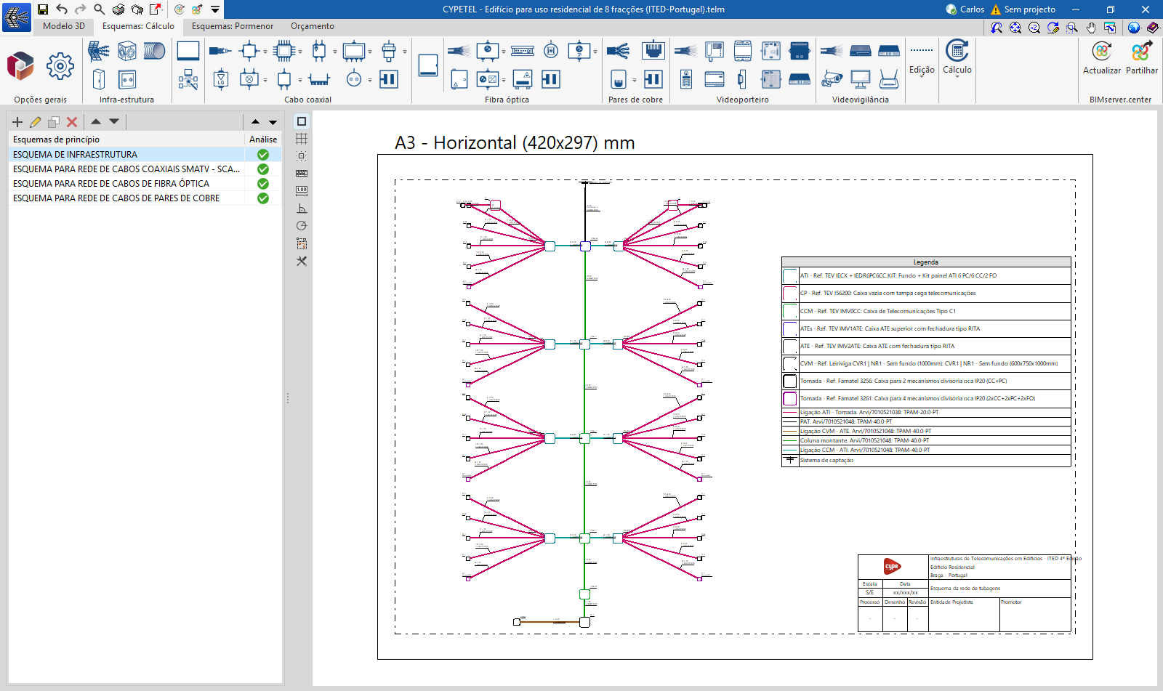Switch to the Modelo 3D tab

click(63, 26)
